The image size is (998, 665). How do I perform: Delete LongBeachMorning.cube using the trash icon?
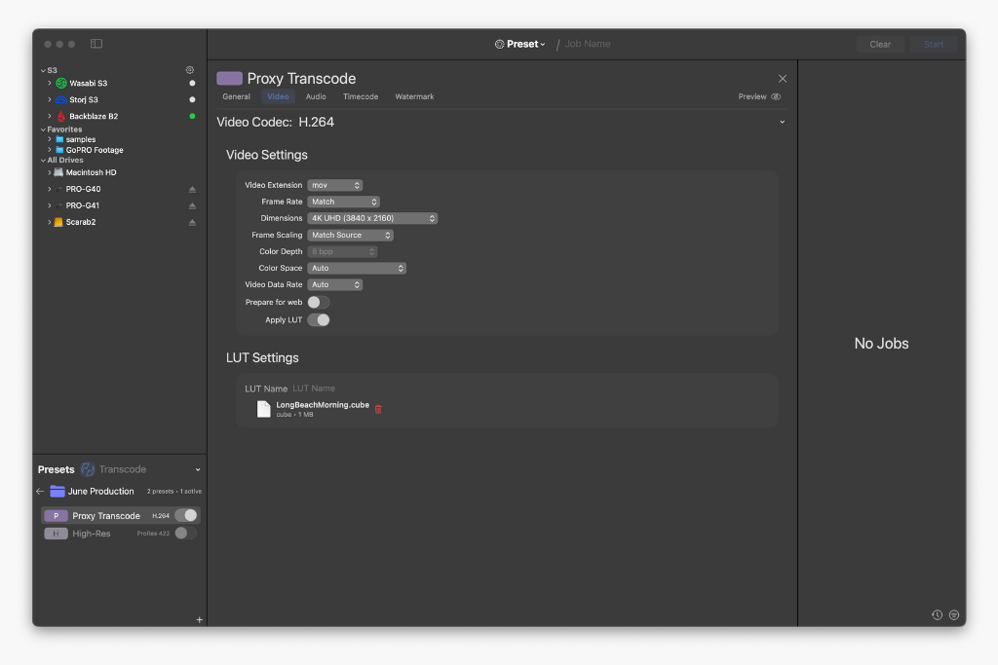(x=378, y=410)
